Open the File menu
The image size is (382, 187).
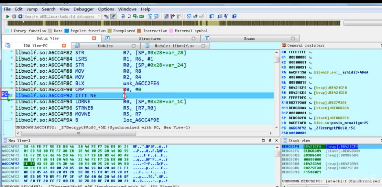[7, 9]
